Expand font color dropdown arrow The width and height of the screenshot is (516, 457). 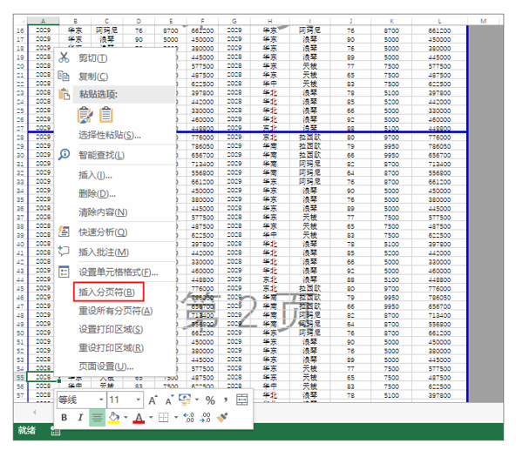click(151, 418)
